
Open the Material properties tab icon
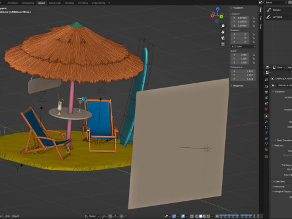coord(266,150)
